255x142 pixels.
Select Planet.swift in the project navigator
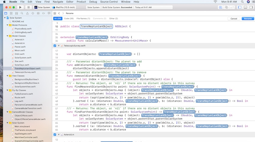[20, 47]
